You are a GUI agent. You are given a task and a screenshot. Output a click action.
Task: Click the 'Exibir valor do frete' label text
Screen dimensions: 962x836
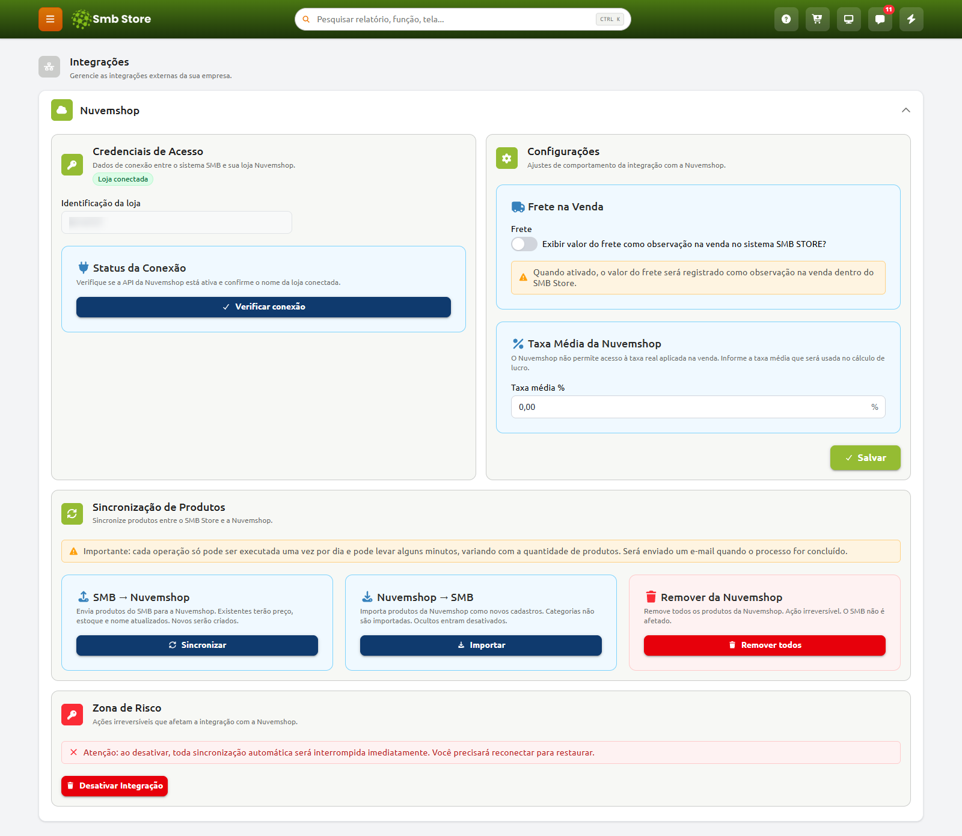(x=684, y=244)
